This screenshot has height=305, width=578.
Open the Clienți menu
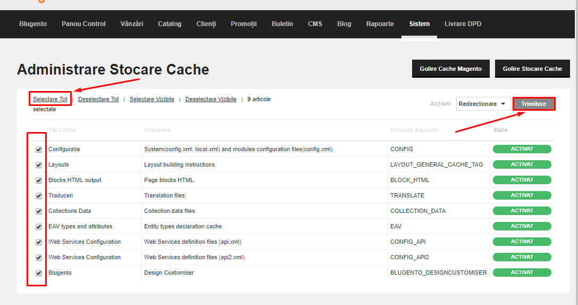click(206, 24)
